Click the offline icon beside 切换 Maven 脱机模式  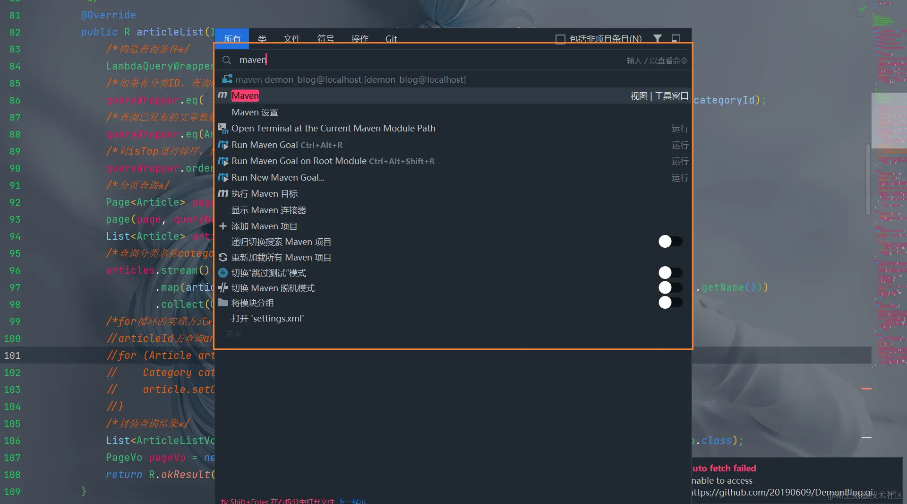pyautogui.click(x=223, y=287)
